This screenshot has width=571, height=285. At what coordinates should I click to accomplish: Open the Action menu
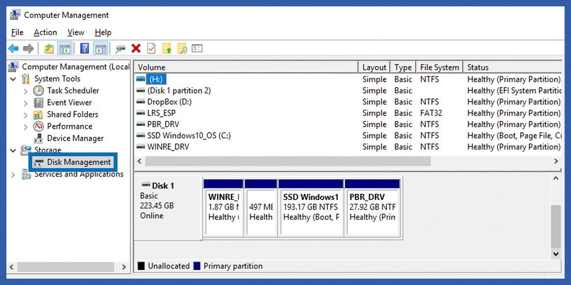click(45, 32)
